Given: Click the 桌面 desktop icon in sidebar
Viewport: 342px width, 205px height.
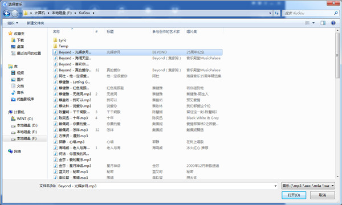Looking at the screenshot, I should 13,47.
